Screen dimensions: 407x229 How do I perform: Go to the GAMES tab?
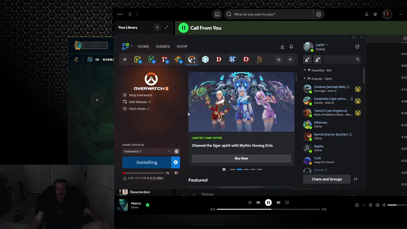click(163, 46)
